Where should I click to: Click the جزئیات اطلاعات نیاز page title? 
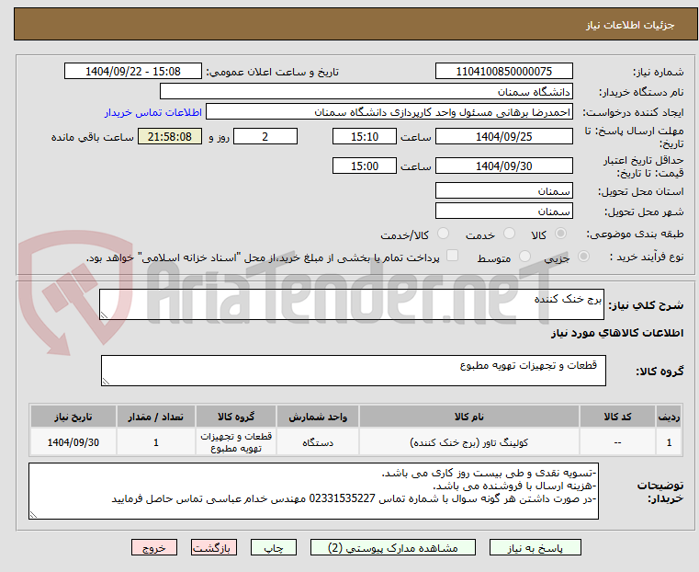(x=629, y=25)
